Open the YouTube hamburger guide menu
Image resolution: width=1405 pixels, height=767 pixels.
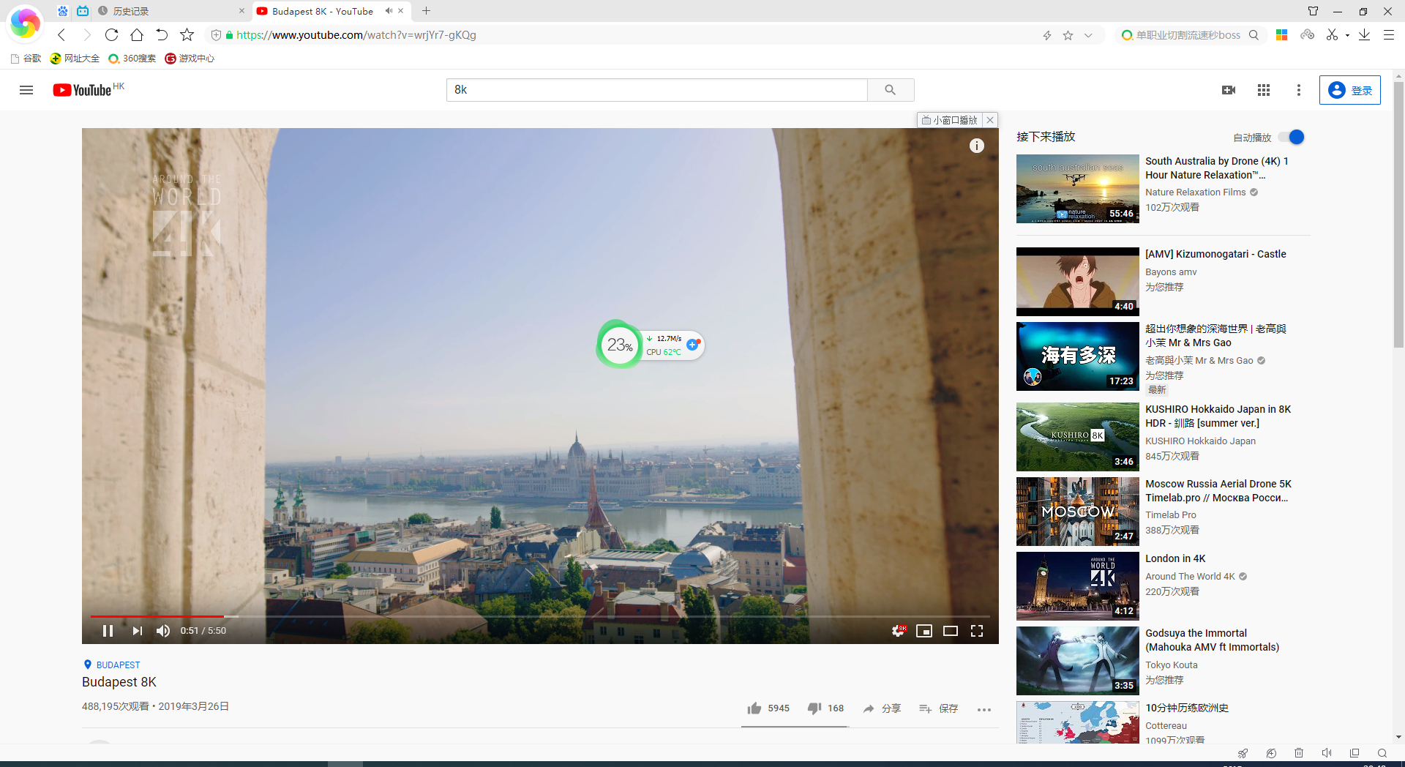pyautogui.click(x=26, y=90)
